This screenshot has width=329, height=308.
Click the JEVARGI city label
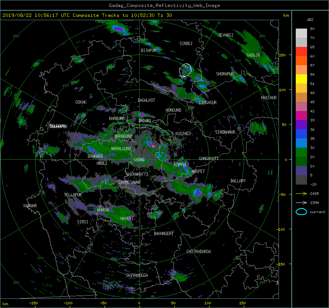(226, 35)
